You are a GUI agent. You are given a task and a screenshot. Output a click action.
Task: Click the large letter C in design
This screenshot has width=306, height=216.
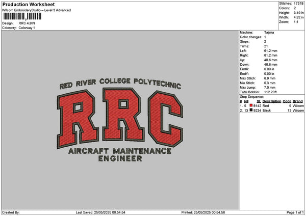[165, 119]
